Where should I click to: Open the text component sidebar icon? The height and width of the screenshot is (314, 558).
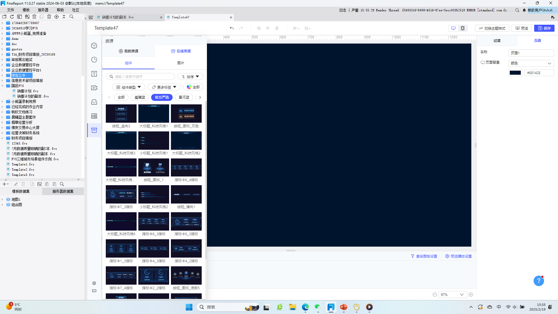coord(94,74)
